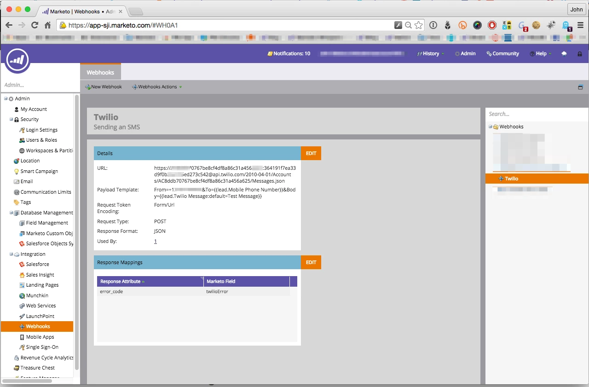Click the cloud icon in header

pyautogui.click(x=564, y=53)
